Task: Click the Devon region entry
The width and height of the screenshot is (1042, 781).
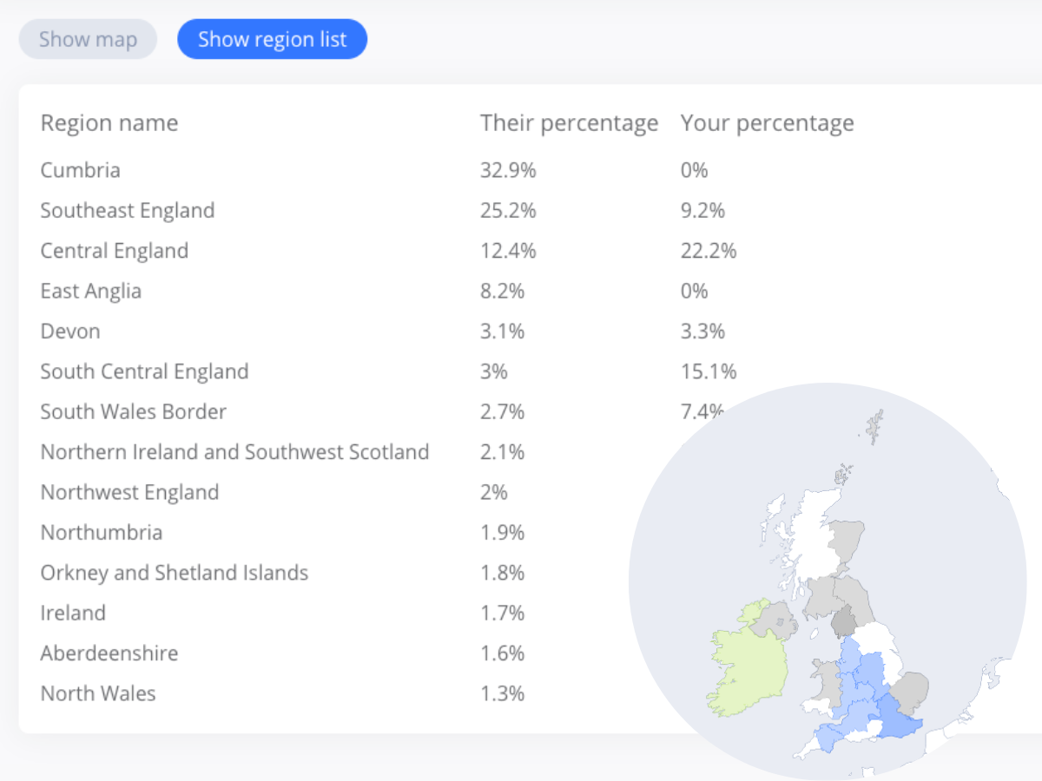Action: tap(69, 331)
